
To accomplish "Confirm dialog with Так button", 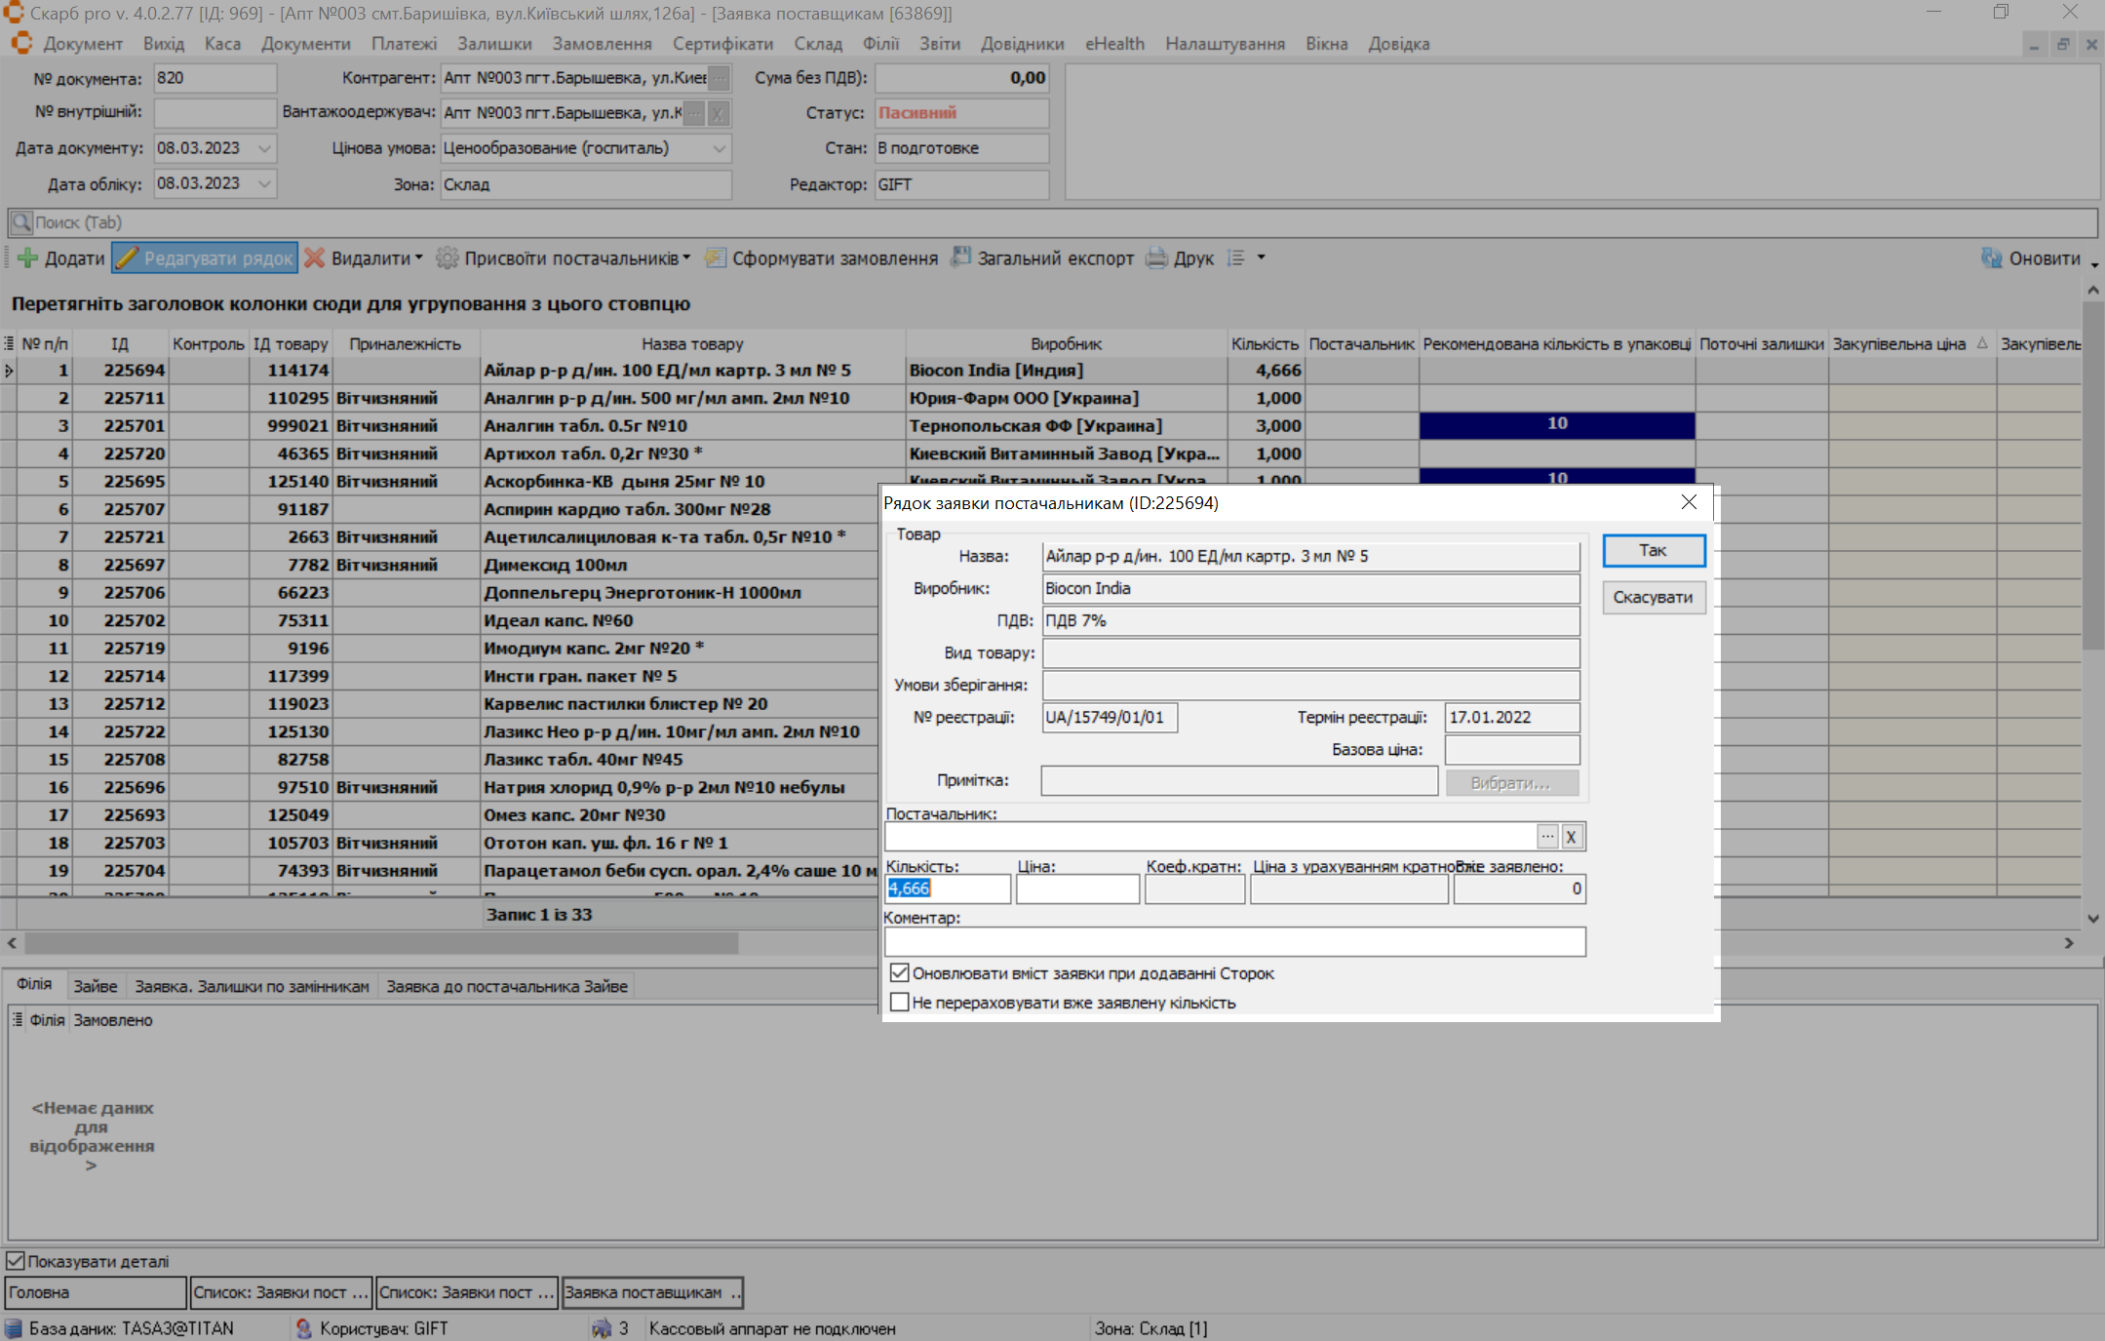I will pyautogui.click(x=1653, y=550).
